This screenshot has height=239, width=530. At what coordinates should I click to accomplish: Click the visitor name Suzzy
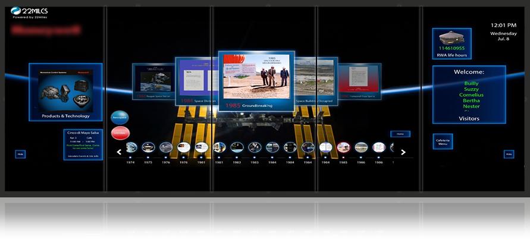click(471, 89)
